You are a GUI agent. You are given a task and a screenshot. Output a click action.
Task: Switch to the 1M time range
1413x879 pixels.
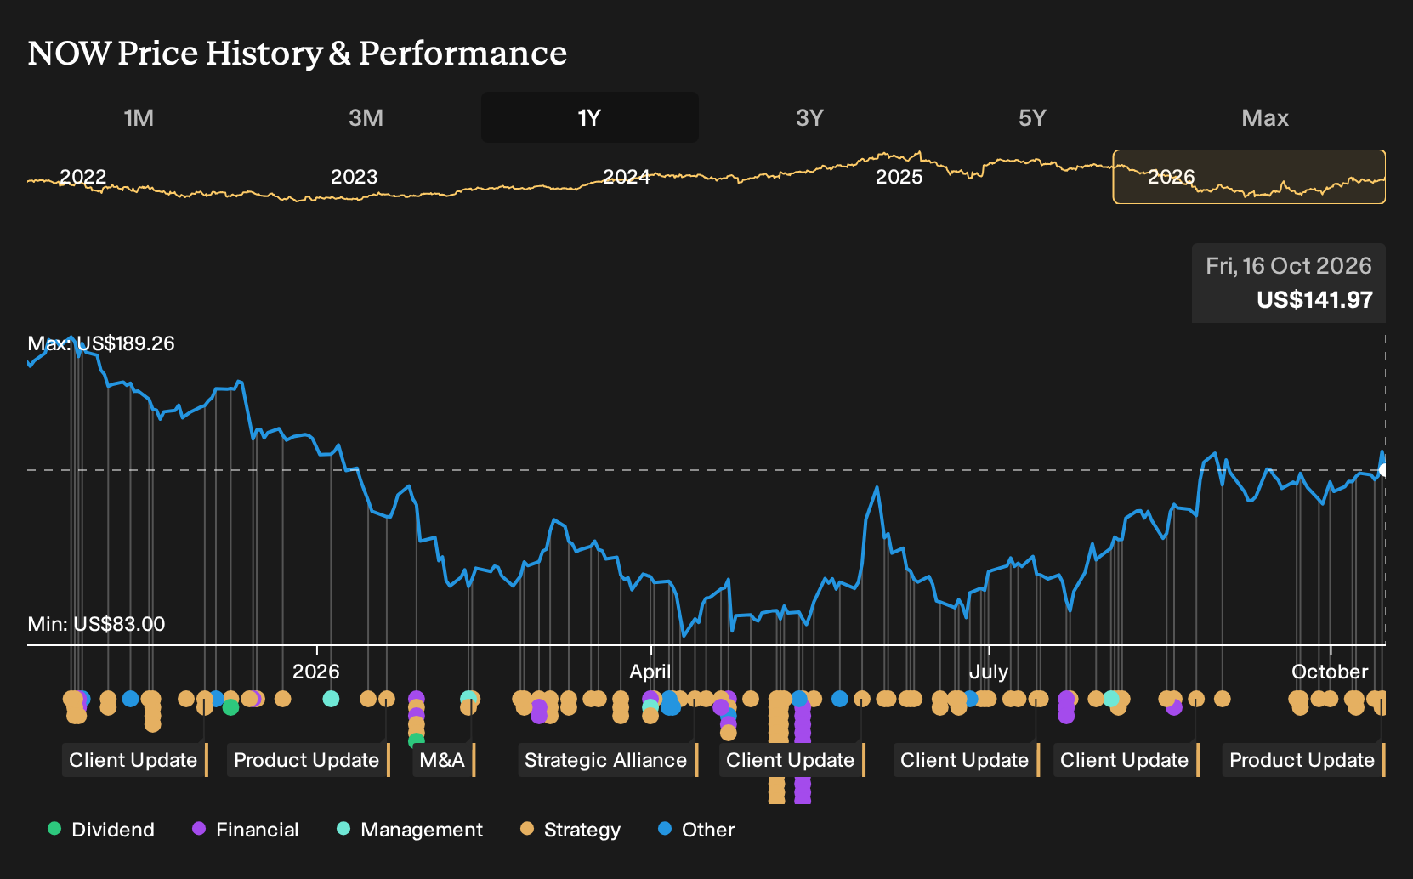click(x=139, y=117)
